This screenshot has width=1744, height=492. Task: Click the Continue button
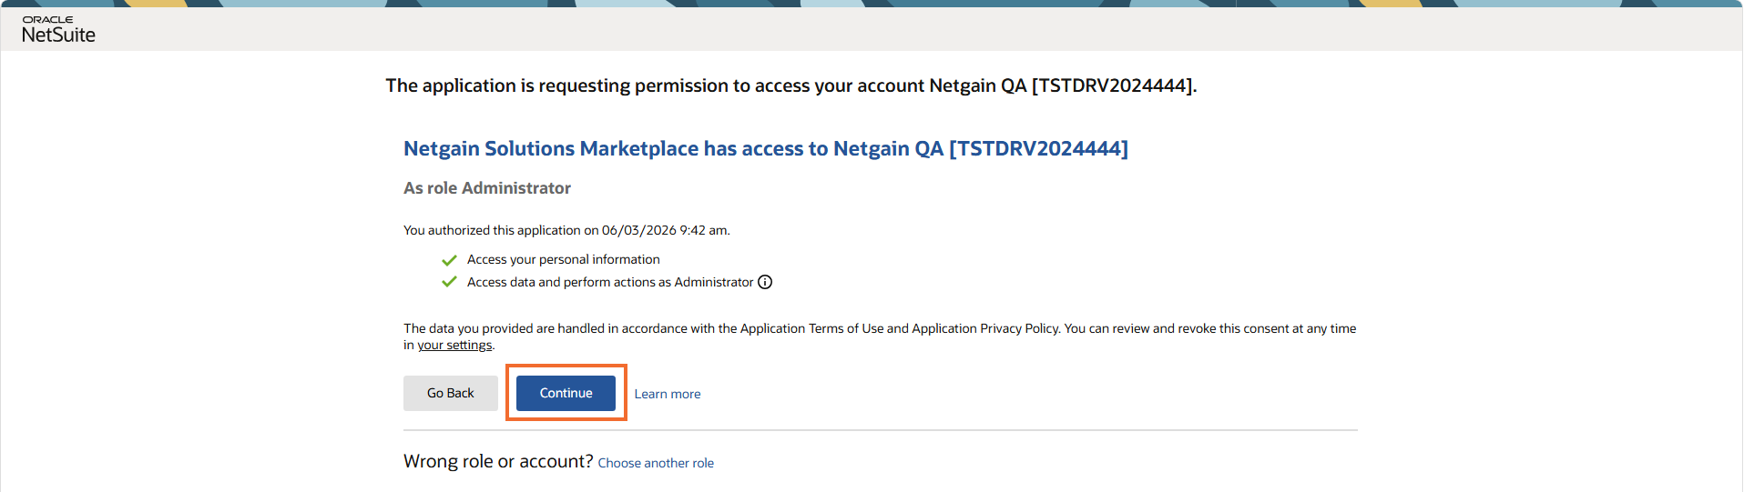pyautogui.click(x=566, y=393)
